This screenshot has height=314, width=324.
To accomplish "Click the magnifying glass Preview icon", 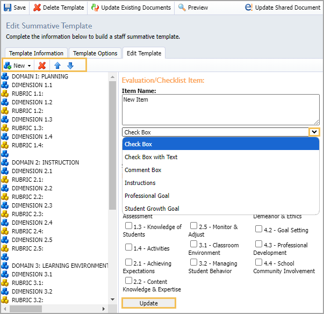I will 182,8.
